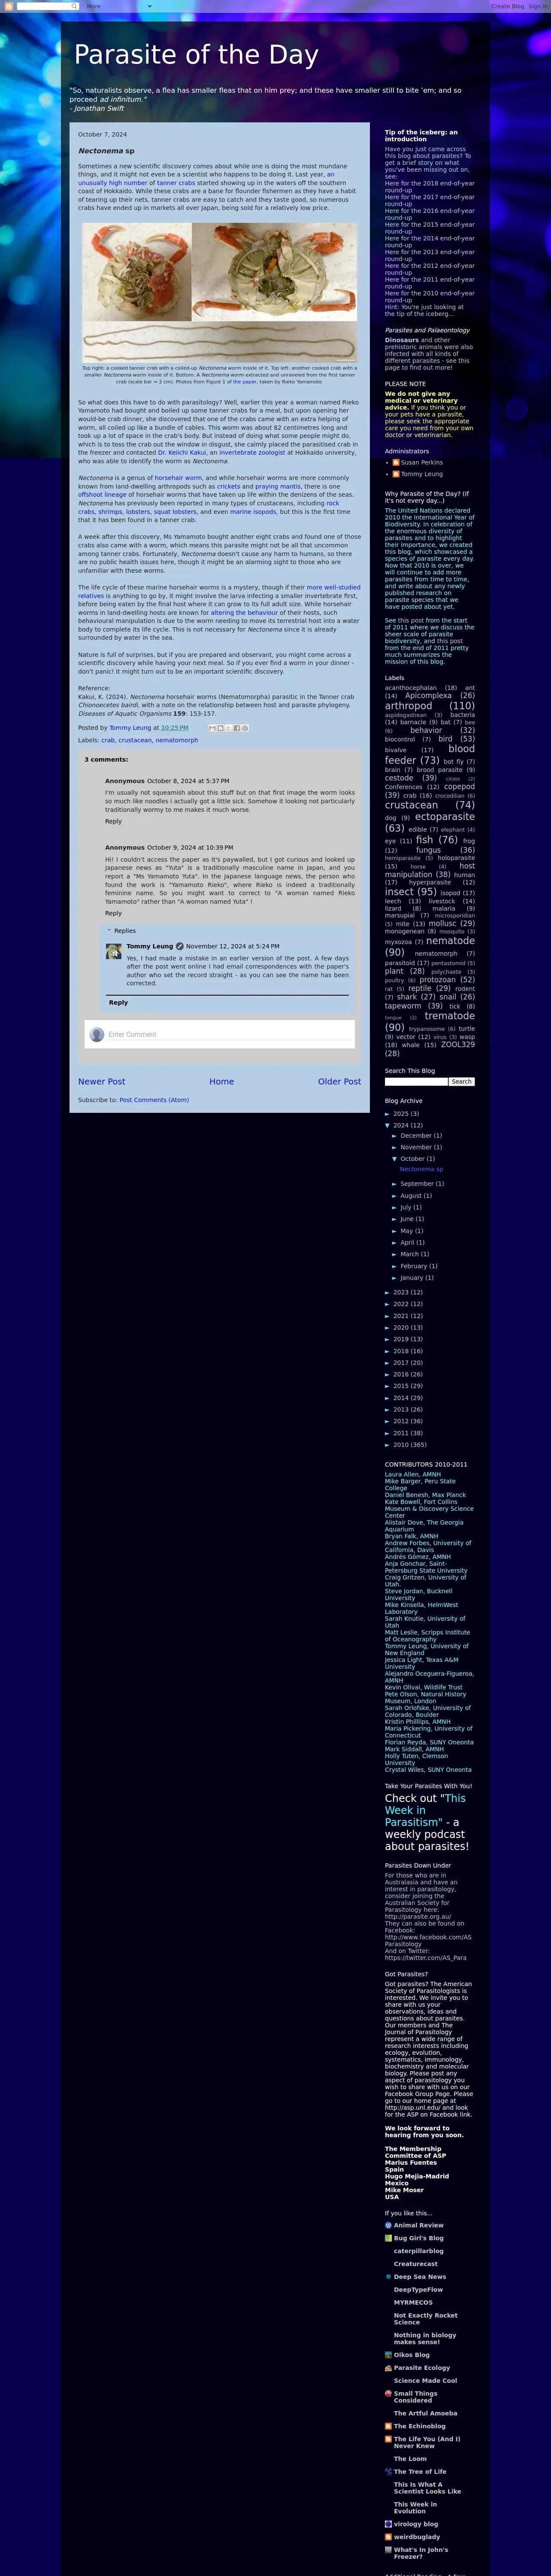Viewport: 551px width, 2576px height.
Task: Click the Oikos Blog favicon
Action: point(388,2355)
